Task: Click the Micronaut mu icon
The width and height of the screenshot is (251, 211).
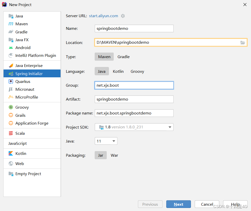Action: (x=11, y=89)
